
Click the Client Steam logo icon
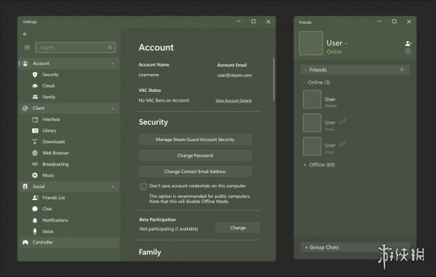tap(25, 108)
